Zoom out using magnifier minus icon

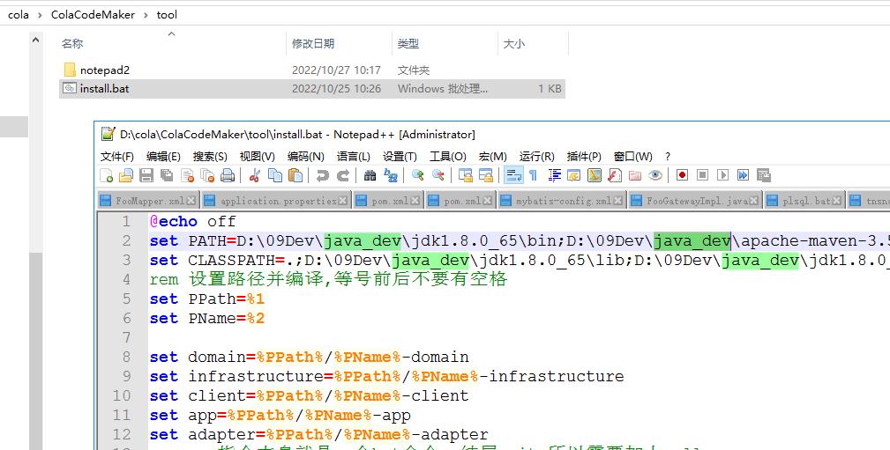tap(438, 176)
